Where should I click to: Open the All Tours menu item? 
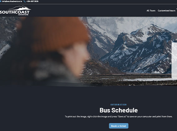pos(151,11)
